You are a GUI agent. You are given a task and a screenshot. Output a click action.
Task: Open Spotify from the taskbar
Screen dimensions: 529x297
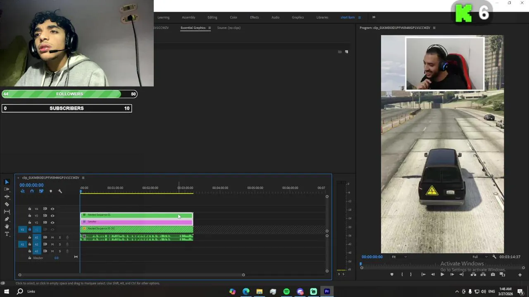tap(286, 292)
